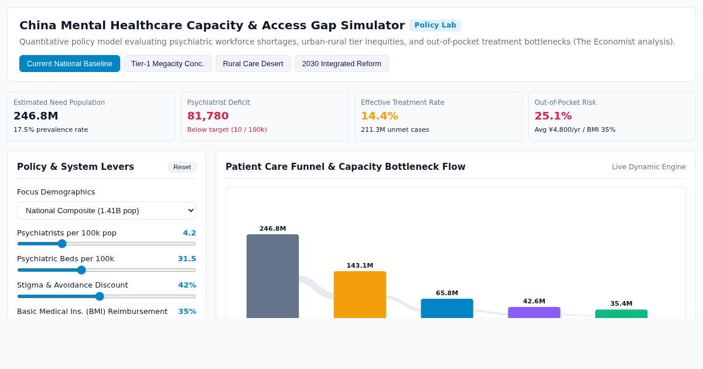
Task: Click the Psychiatrist Deficit card
Action: pos(265,116)
